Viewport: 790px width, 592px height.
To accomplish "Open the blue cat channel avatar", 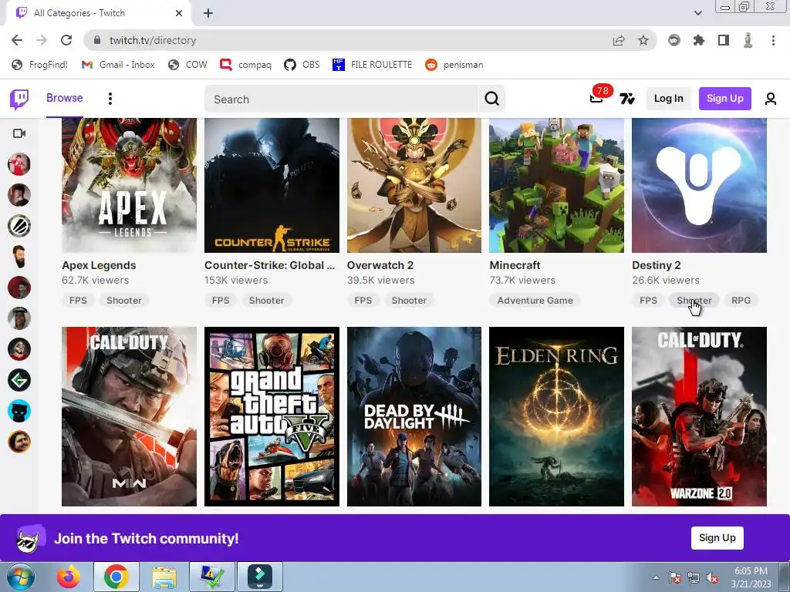I will (19, 411).
